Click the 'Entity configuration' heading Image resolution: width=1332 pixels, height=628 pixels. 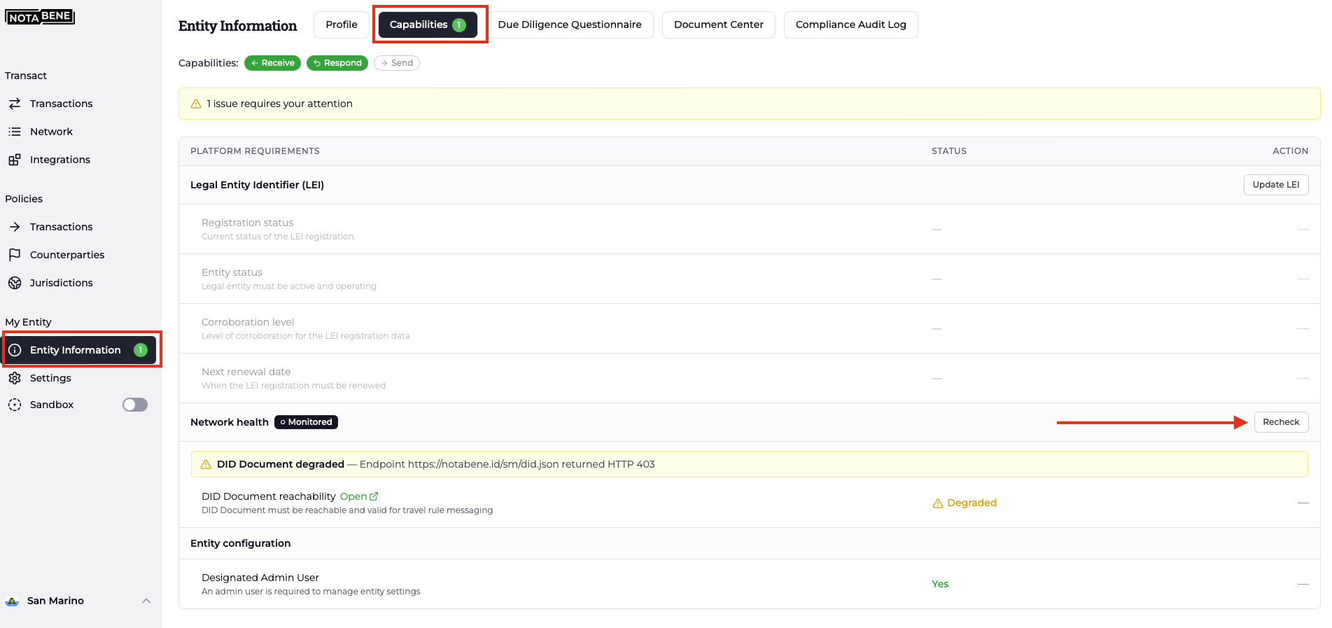[x=240, y=543]
